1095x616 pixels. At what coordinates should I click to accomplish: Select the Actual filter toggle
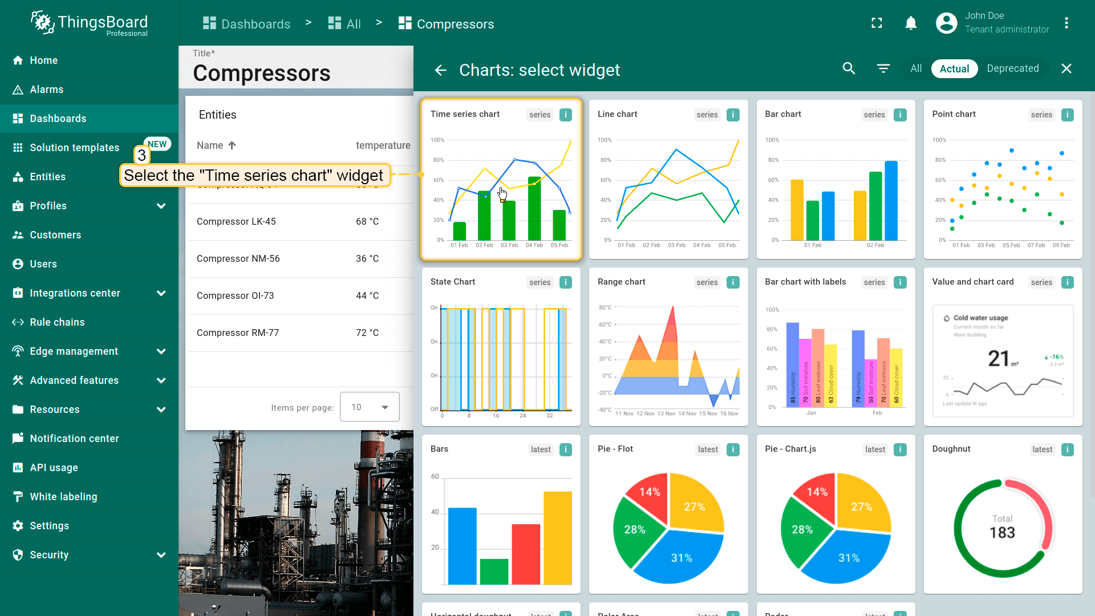coord(954,68)
